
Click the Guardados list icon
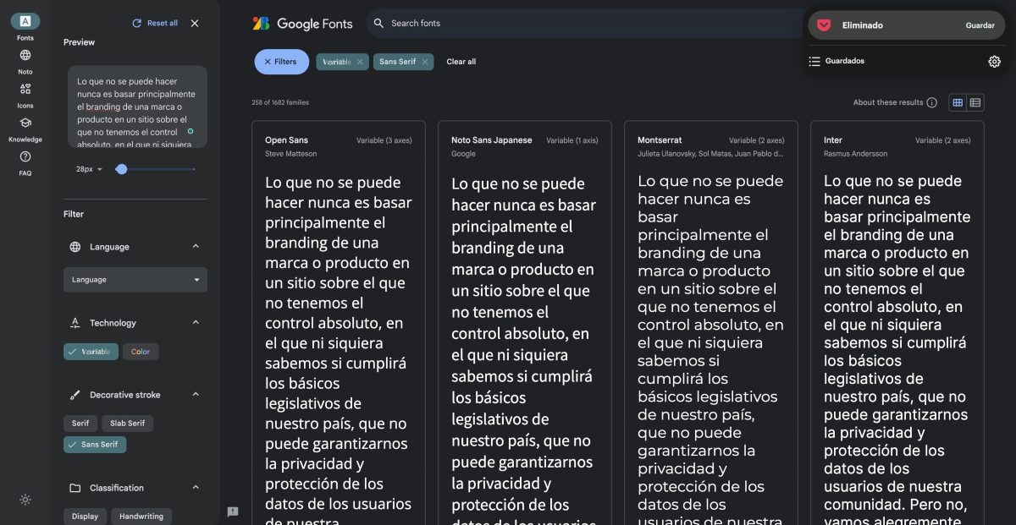[x=814, y=62]
